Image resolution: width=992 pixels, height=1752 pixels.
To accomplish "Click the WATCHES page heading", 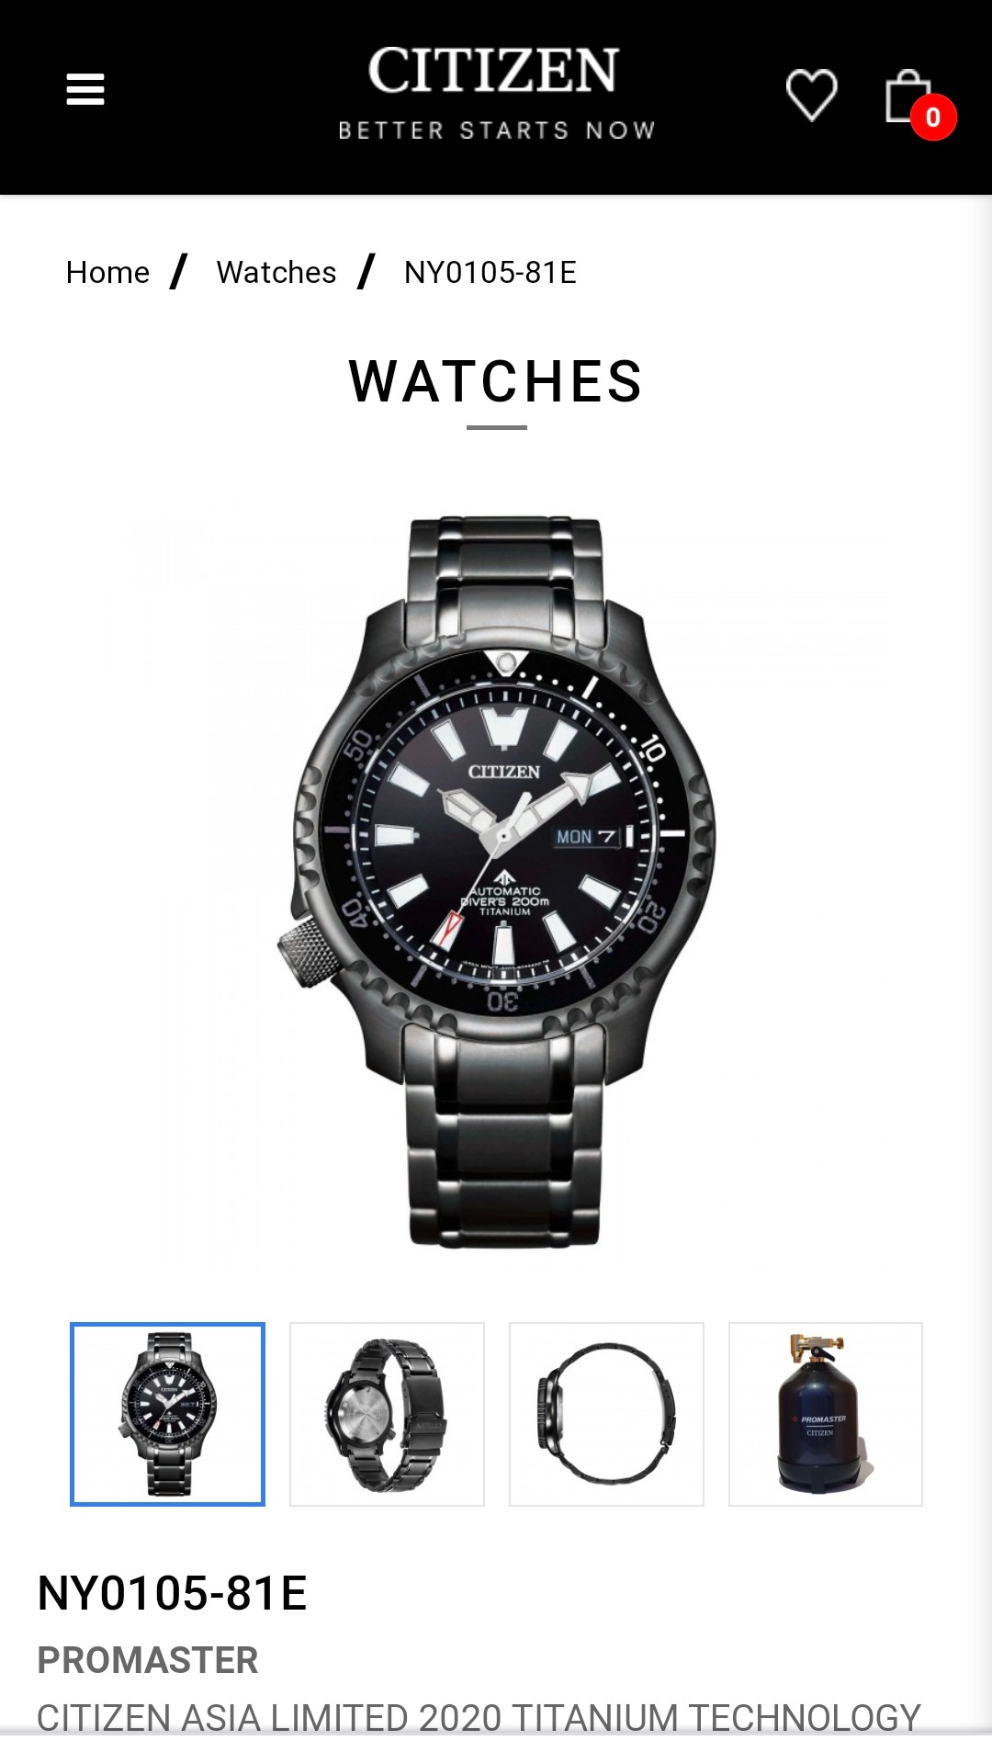I will point(496,381).
